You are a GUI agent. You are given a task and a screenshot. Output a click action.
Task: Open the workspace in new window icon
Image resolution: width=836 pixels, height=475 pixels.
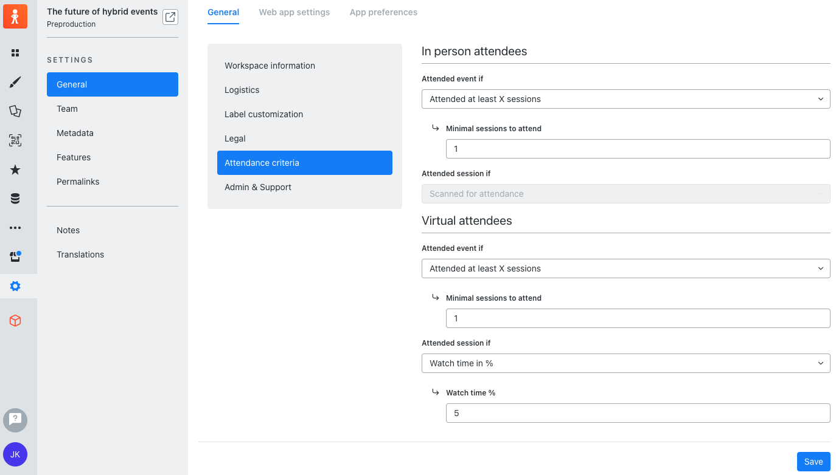tap(170, 17)
